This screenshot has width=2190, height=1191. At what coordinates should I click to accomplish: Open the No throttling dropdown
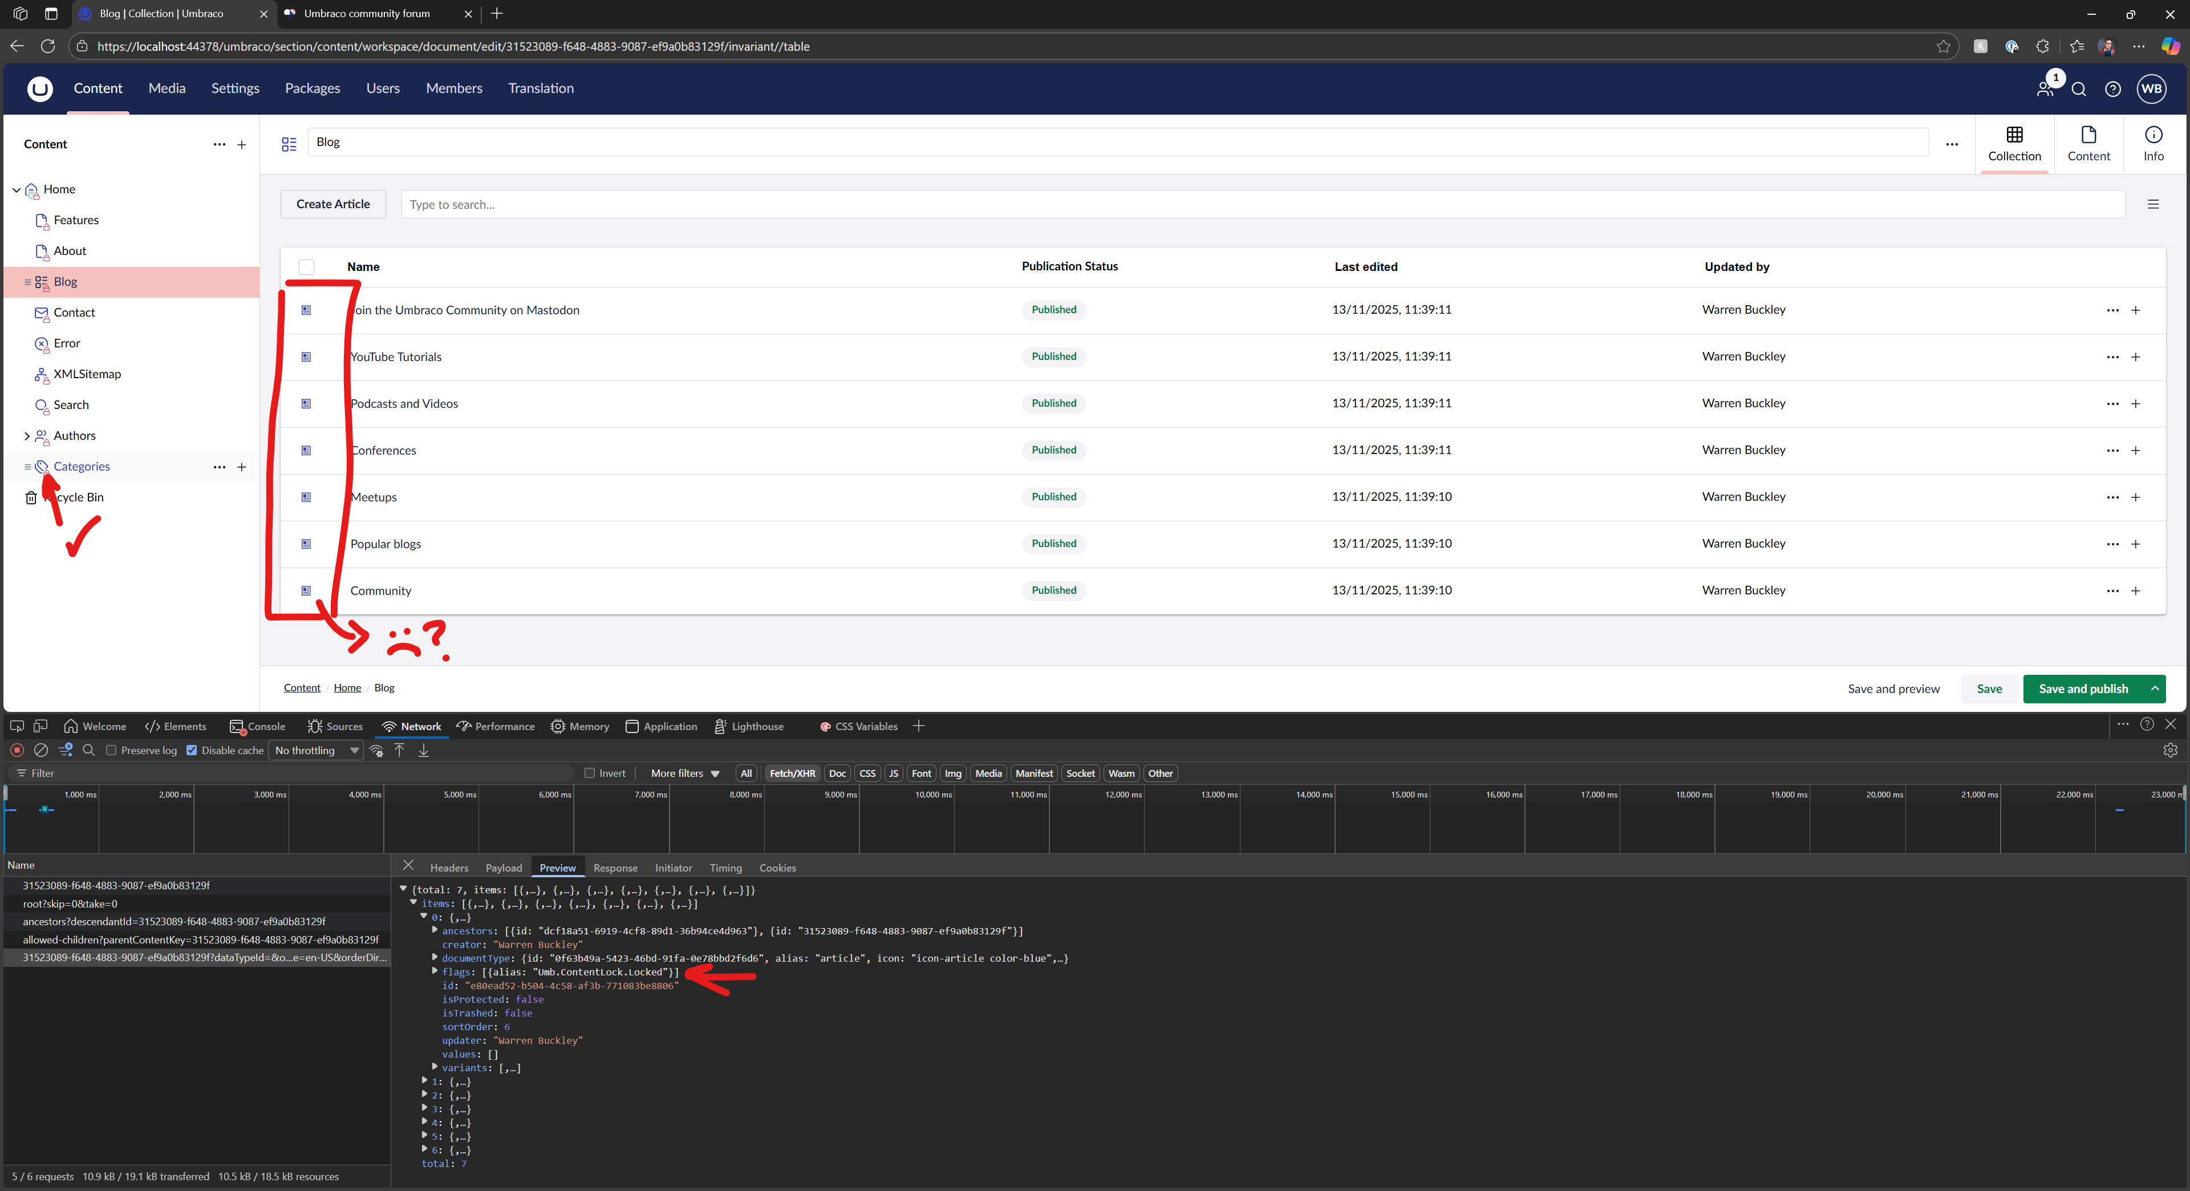tap(317, 750)
